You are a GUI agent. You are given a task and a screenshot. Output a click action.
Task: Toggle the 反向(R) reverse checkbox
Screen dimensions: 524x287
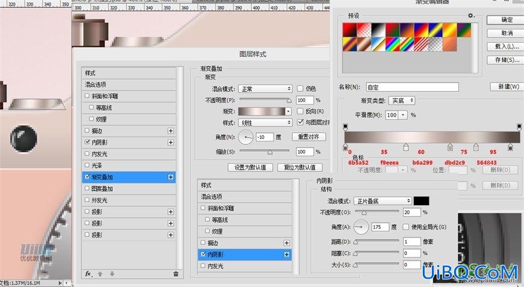click(300, 111)
